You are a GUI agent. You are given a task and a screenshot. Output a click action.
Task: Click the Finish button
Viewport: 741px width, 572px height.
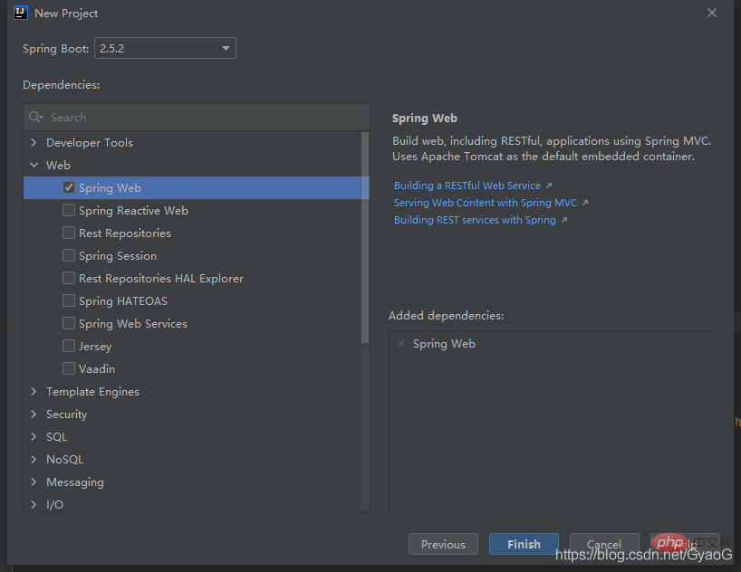click(524, 544)
